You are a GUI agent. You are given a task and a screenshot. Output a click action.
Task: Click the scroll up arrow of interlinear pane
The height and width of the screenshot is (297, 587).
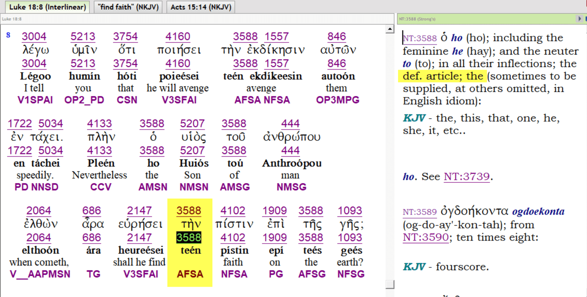click(390, 29)
